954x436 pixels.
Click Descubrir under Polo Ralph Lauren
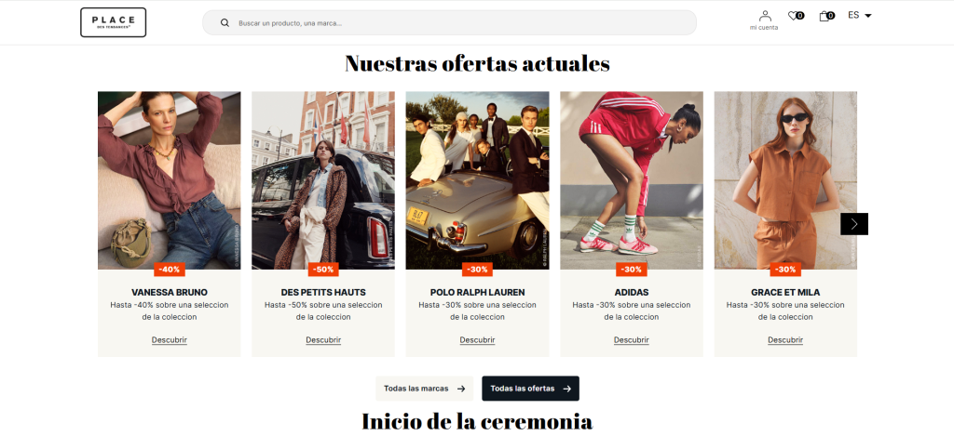pyautogui.click(x=477, y=340)
